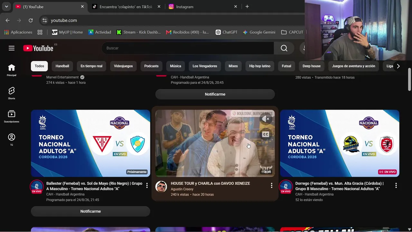Go back with browser back arrow
Image resolution: width=412 pixels, height=232 pixels.
(7, 20)
